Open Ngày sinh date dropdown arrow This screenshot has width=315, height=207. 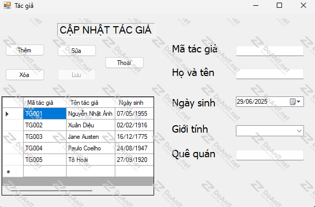(x=299, y=102)
